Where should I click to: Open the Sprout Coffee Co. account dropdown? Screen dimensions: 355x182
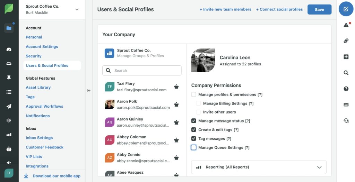point(77,10)
